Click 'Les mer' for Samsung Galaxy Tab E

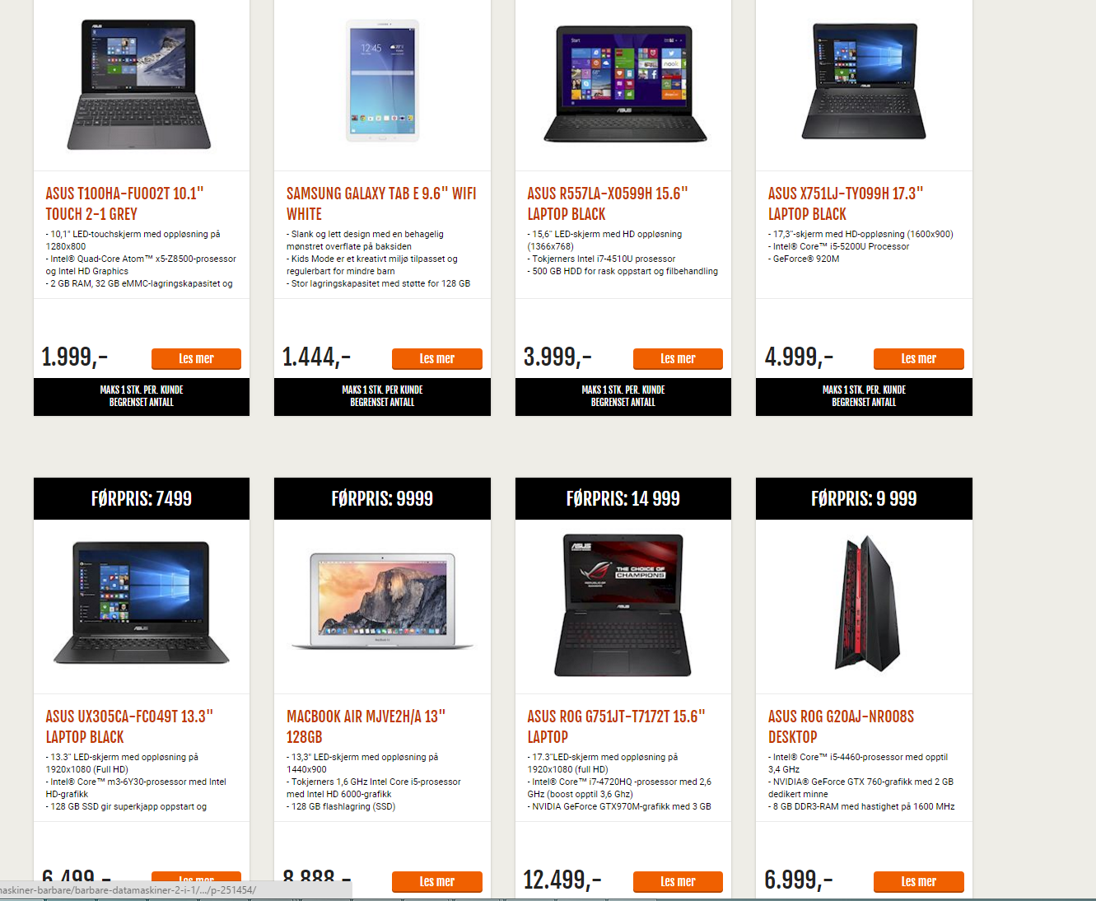437,359
